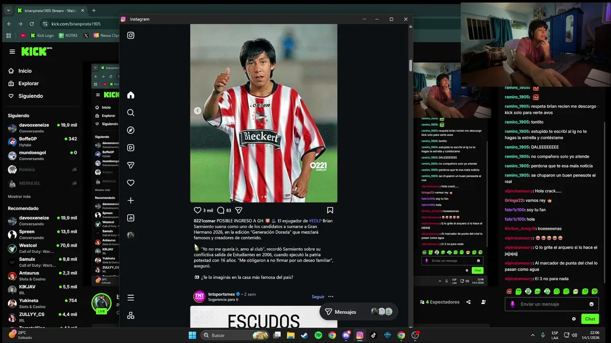Open the Meta apps icon in the Instagram sidebar
Image resolution: width=611 pixels, height=343 pixels.
pyautogui.click(x=130, y=315)
